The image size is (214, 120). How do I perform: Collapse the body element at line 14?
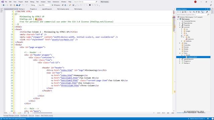coord(15,45)
